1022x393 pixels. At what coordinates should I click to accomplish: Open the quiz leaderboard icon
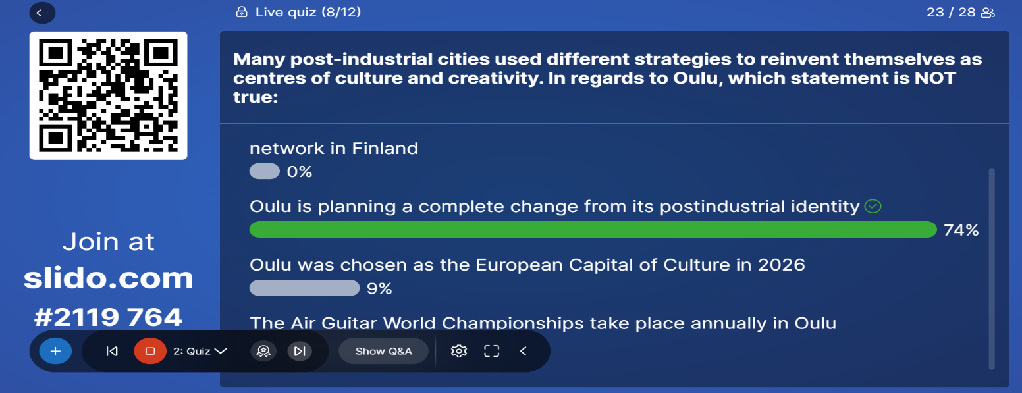point(263,351)
